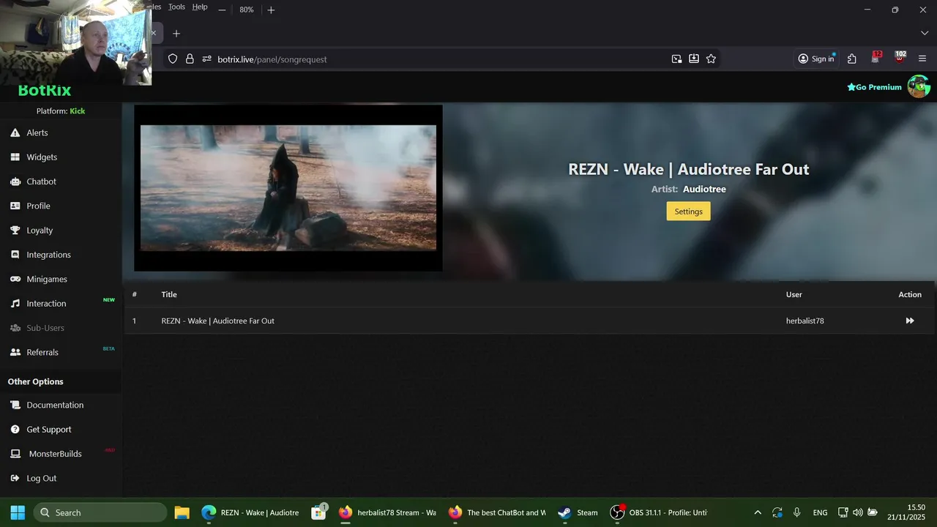Open Loyalty settings in sidebar
Viewport: 937px width, 527px height.
click(x=40, y=230)
